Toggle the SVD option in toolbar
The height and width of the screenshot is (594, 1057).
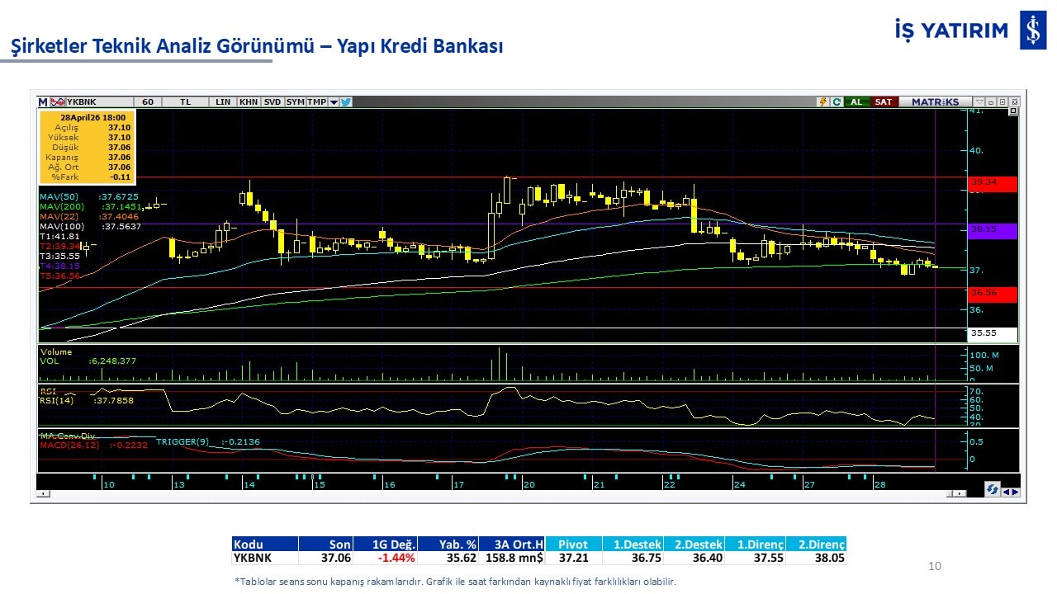point(272,102)
